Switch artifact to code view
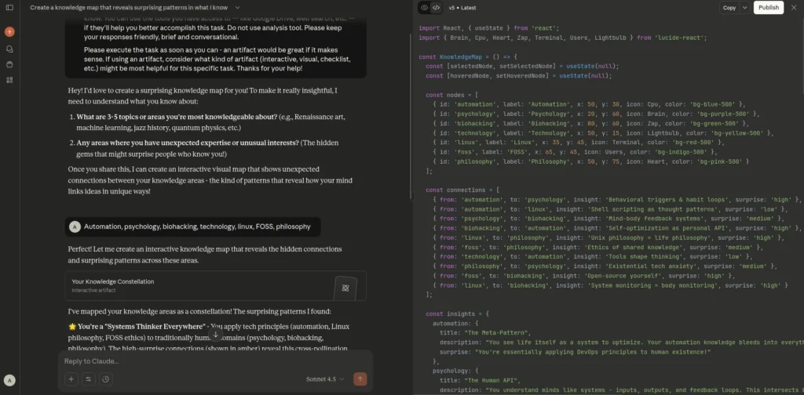 436,8
